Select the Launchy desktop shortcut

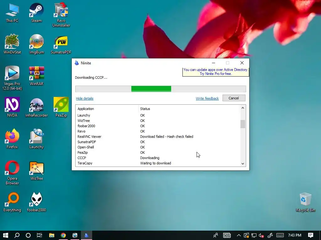(36, 139)
